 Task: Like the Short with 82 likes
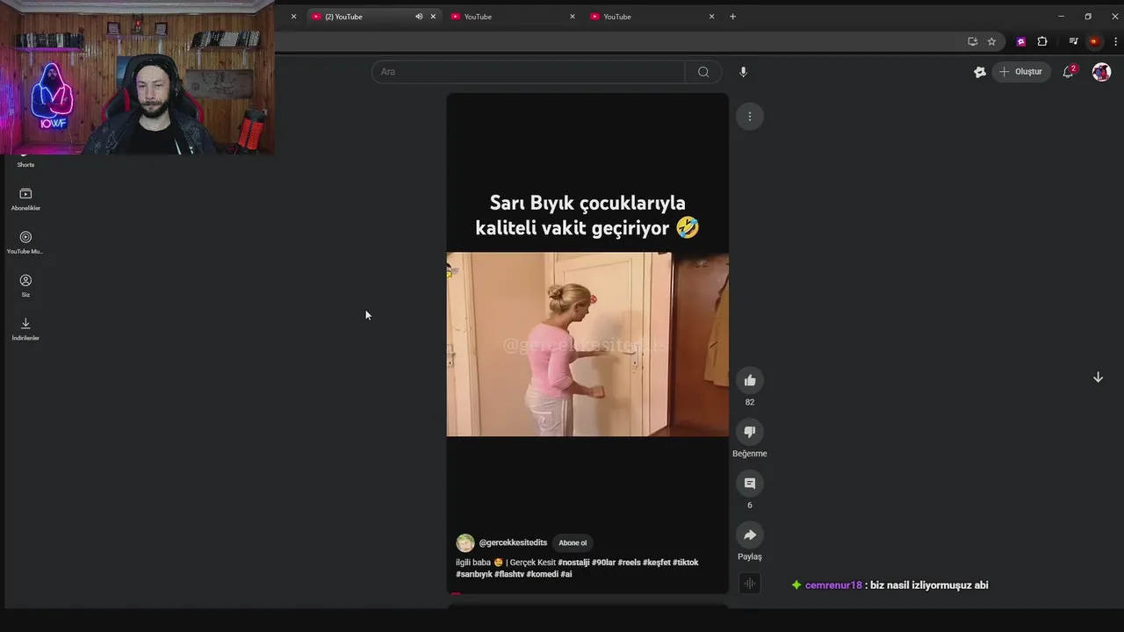click(x=750, y=380)
